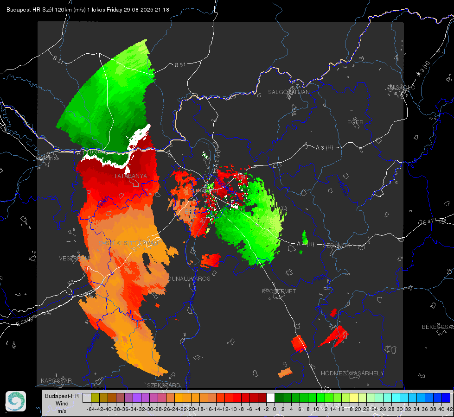The height and width of the screenshot is (417, 454).
Task: Click the Pest county label
Action: pos(320,279)
